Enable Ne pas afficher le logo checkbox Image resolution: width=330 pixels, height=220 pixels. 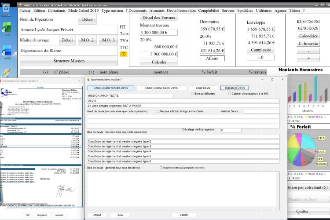tap(158, 111)
